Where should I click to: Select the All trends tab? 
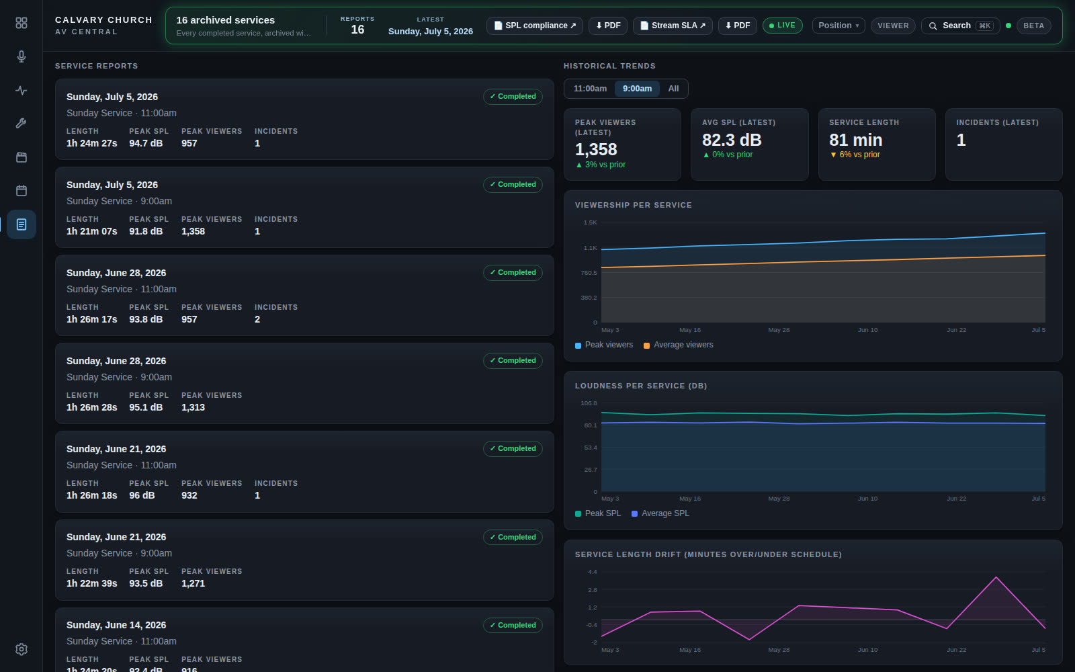[x=673, y=89]
